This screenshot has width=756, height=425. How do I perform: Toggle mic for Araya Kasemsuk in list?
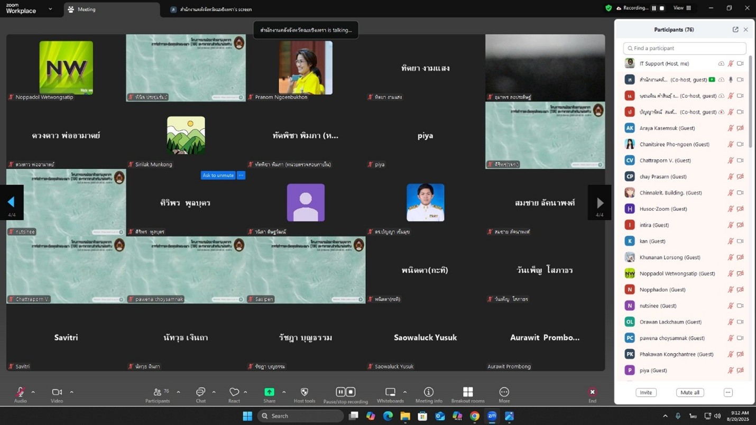pos(730,128)
